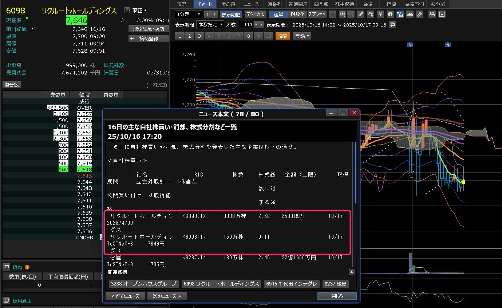Click the 本数 bar count input field

[x=245, y=25]
